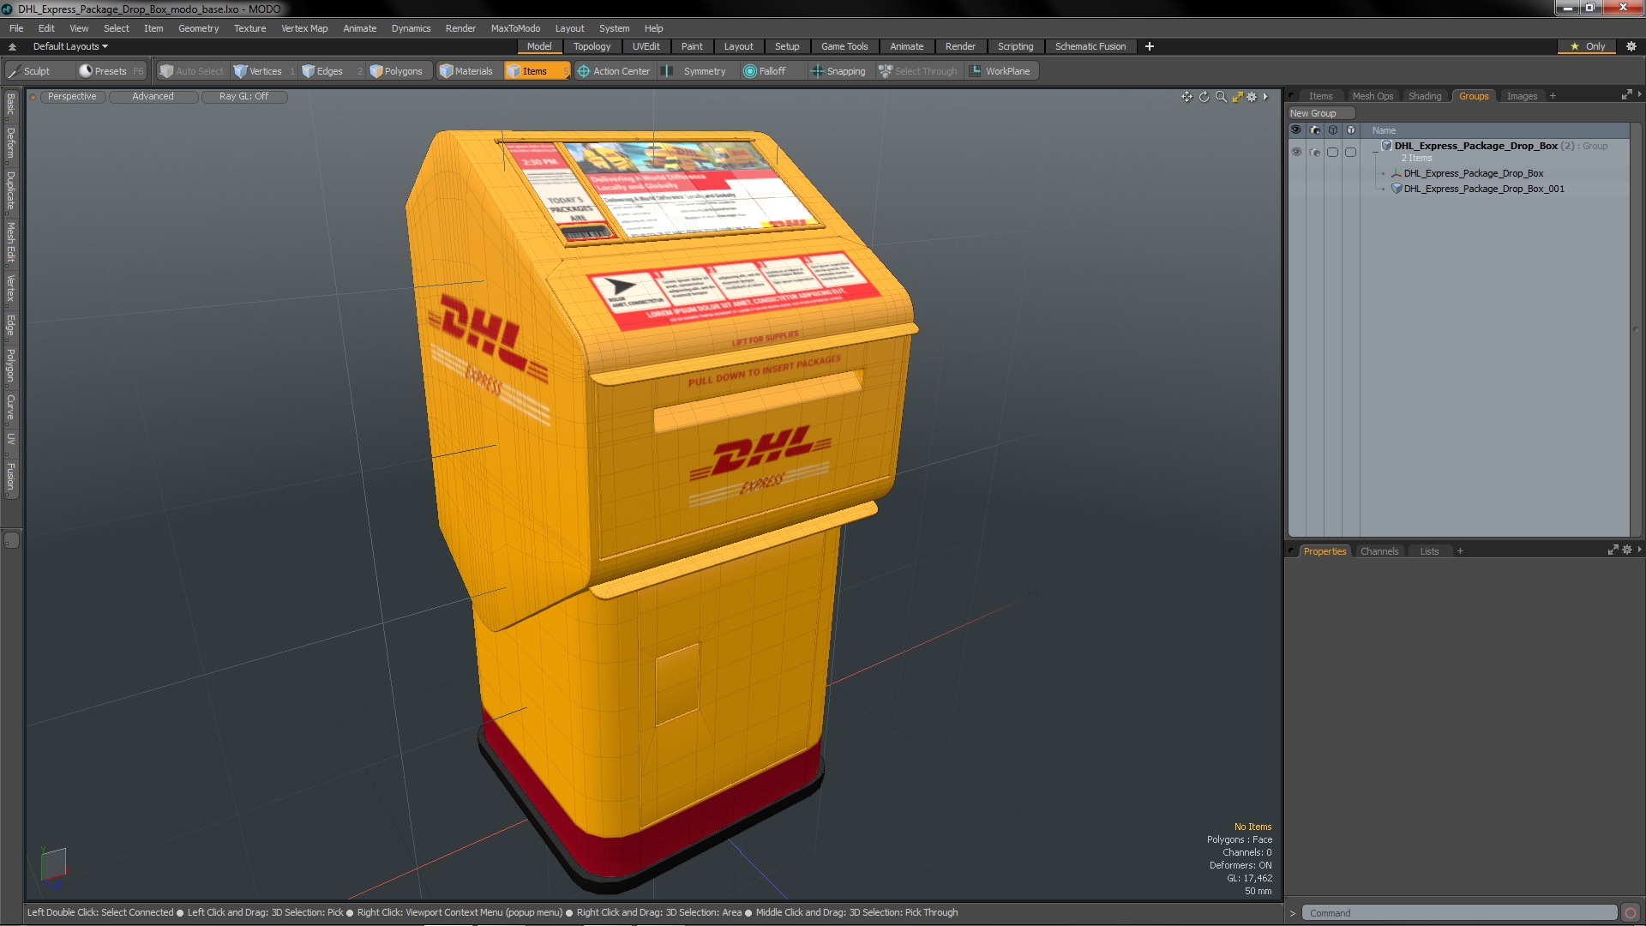This screenshot has height=926, width=1646.
Task: Switch to UVEdit layout tab
Action: pyautogui.click(x=646, y=46)
